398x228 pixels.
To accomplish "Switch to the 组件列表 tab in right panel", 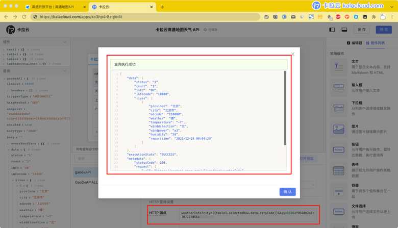I will 375,43.
